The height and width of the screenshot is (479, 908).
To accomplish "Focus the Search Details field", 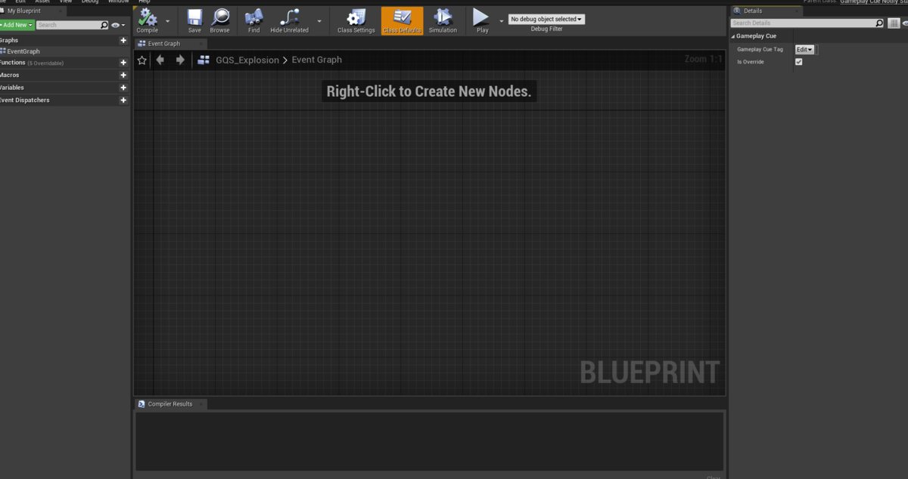I will (x=802, y=23).
